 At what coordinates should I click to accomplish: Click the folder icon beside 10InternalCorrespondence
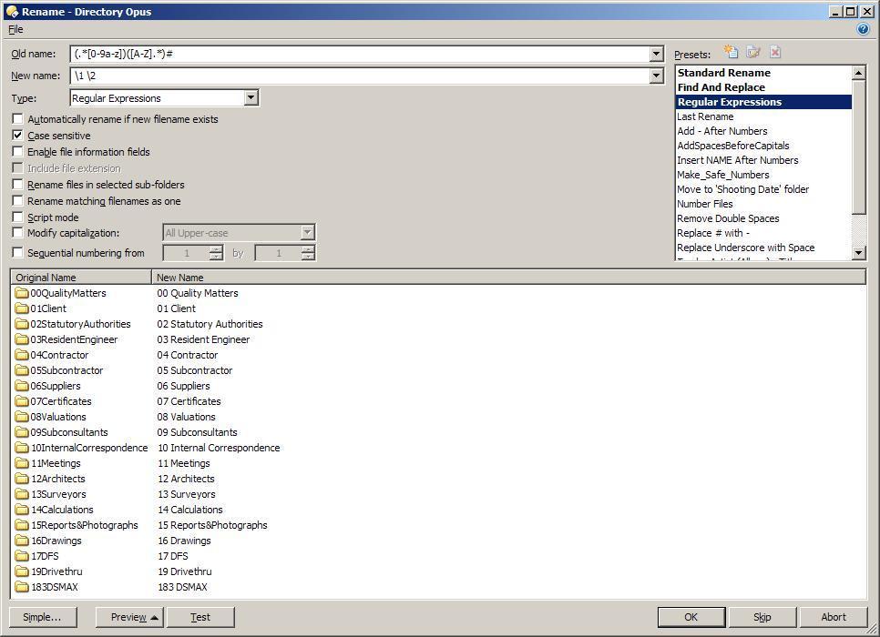coord(22,448)
